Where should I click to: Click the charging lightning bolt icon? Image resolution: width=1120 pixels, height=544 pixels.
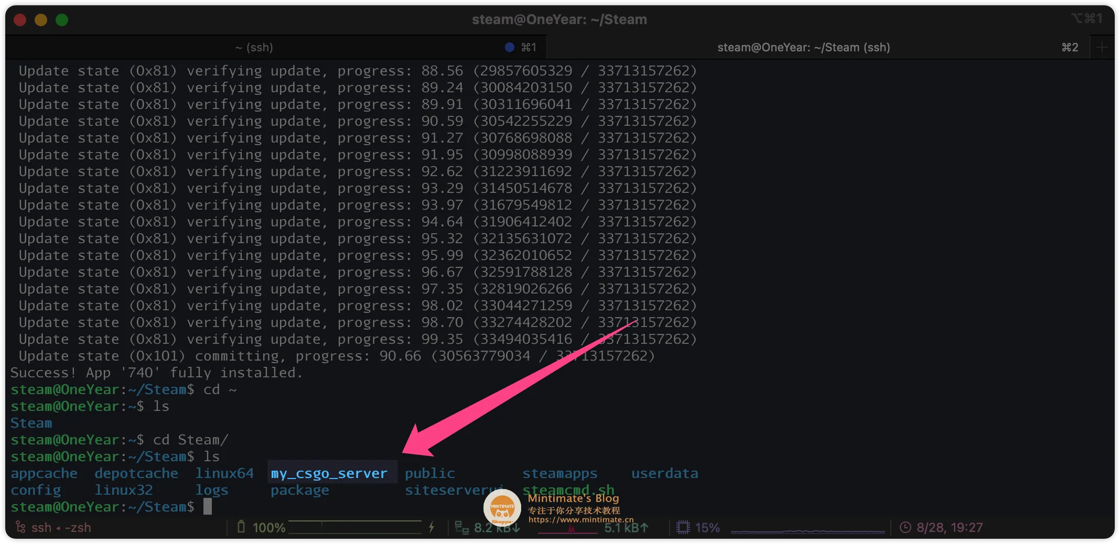click(432, 527)
